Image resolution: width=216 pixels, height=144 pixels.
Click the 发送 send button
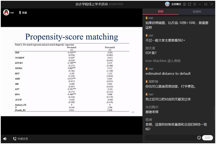(x=207, y=138)
